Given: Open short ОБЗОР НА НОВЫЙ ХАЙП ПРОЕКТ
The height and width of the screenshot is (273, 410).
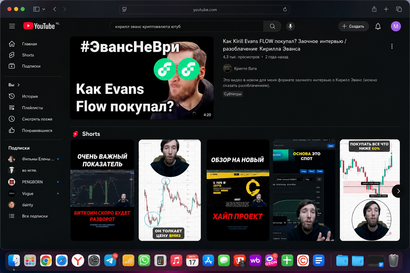Looking at the screenshot, I should 238,190.
